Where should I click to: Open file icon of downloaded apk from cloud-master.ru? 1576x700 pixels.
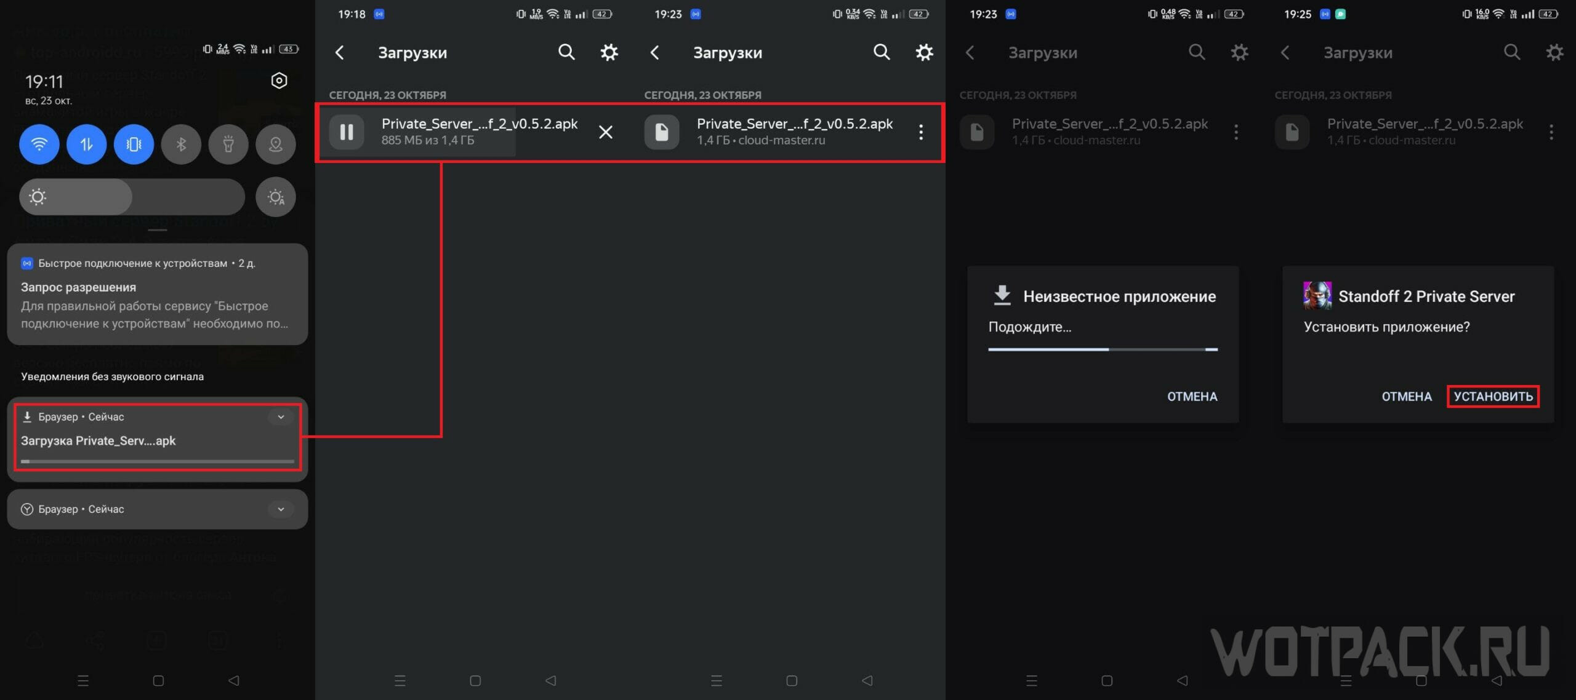(x=662, y=132)
